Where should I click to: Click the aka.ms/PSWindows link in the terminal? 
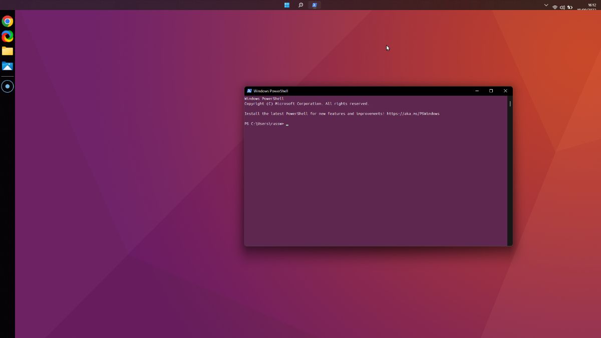pos(413,114)
